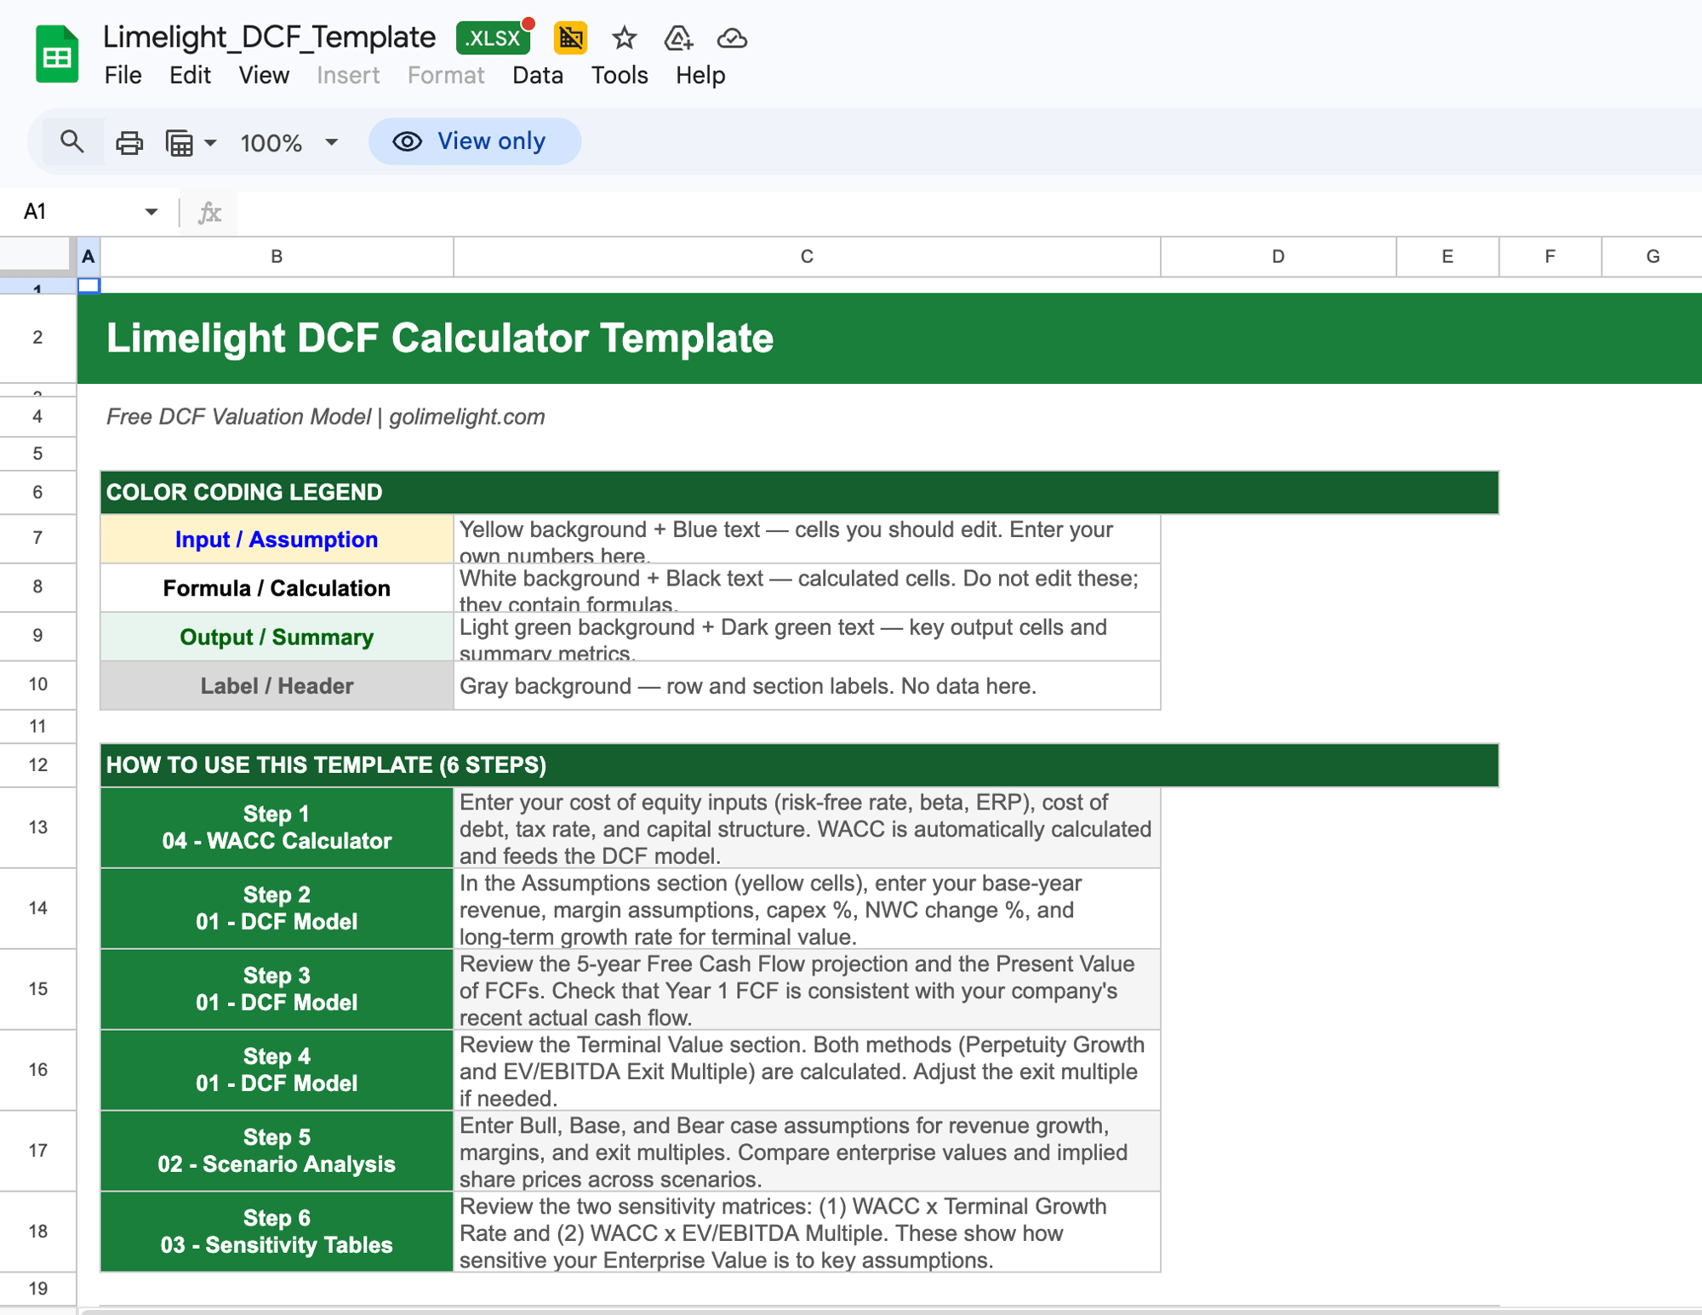
Task: Open the Google Sheets home icon
Action: click(x=57, y=55)
